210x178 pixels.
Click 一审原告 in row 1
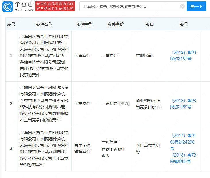pos(110,56)
